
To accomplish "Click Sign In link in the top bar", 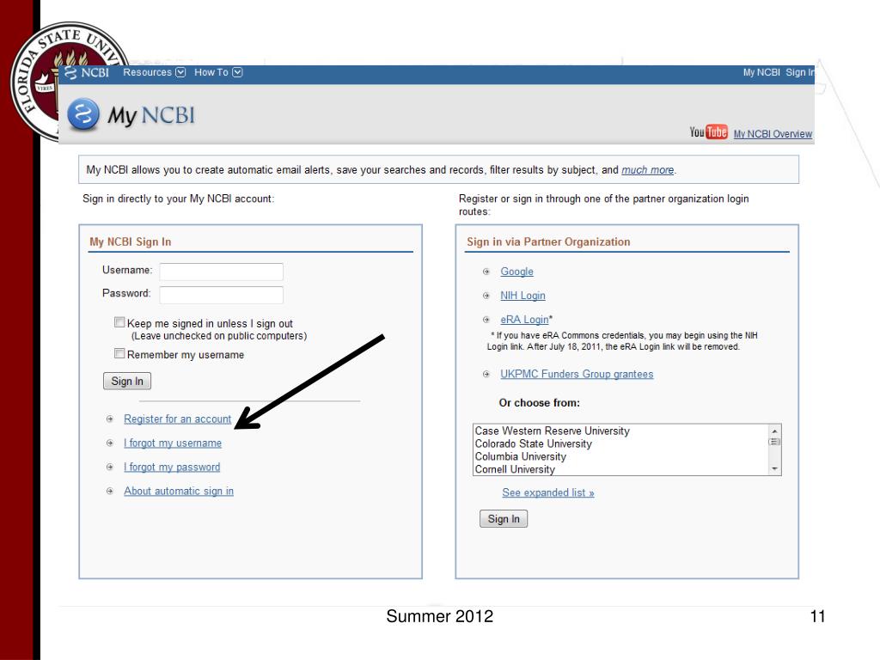I will (x=800, y=72).
